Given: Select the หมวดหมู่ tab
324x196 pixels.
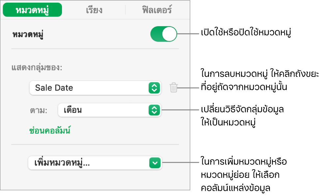Looking at the screenshot, I should (32, 10).
